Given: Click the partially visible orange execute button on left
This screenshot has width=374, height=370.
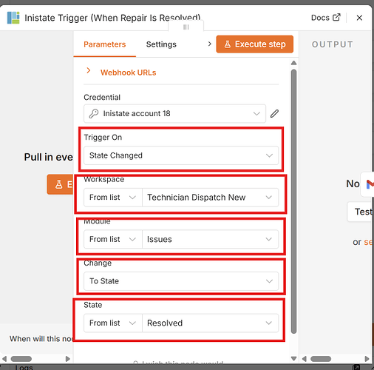Looking at the screenshot, I should point(60,184).
